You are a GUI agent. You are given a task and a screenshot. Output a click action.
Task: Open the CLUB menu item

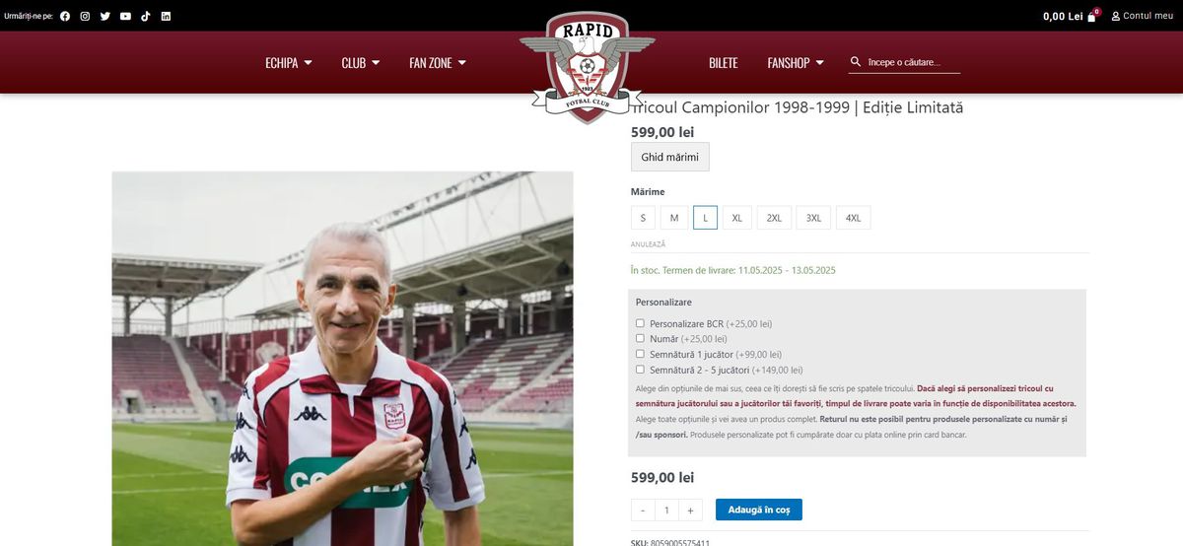[x=361, y=62]
